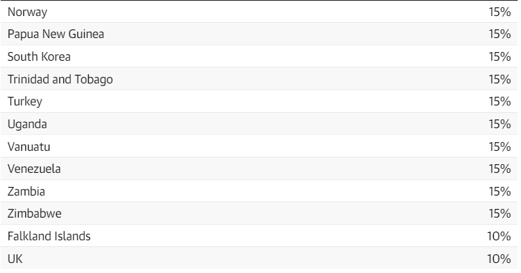Image resolution: width=521 pixels, height=273 pixels.
Task: Click the 15% value for South Korea
Action: coord(500,57)
